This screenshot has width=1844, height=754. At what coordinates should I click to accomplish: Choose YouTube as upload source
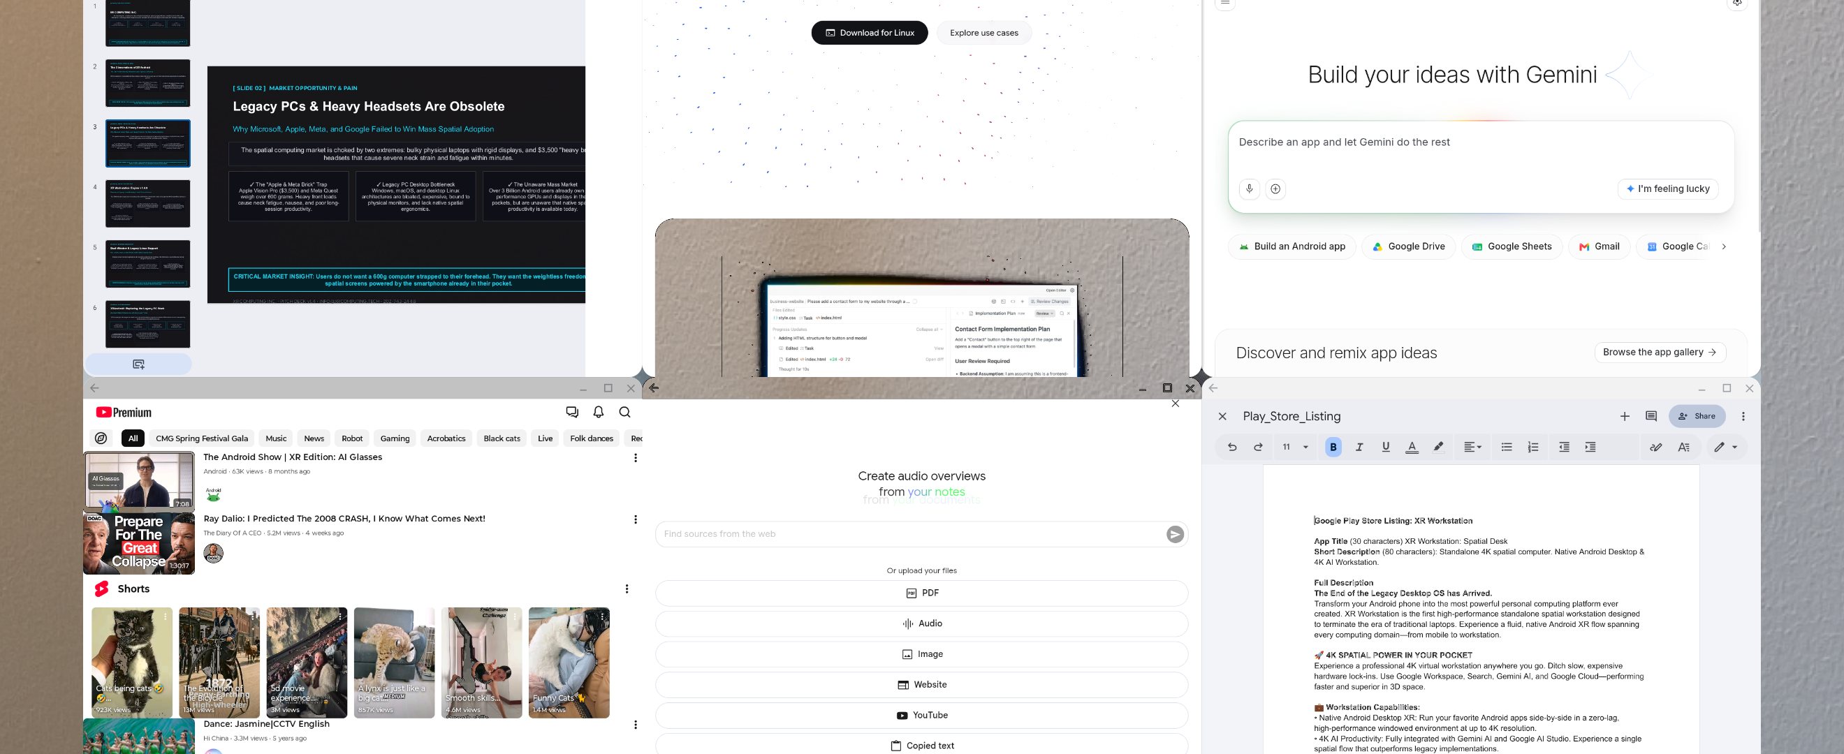pos(922,716)
